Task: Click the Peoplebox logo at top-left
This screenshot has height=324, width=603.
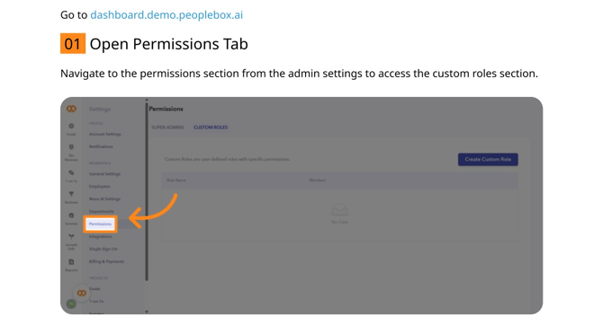Action: tap(71, 109)
